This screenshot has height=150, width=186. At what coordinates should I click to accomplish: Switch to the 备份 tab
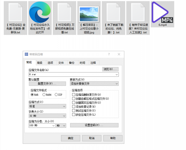[x=72, y=63]
